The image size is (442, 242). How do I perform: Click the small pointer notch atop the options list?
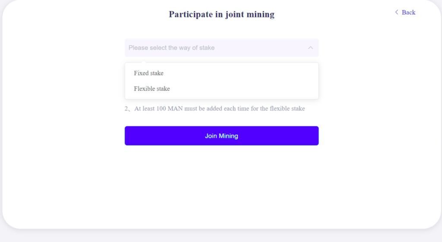(x=144, y=61)
